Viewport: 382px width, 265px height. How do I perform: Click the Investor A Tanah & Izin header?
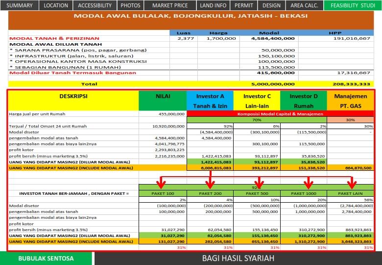[x=210, y=101]
